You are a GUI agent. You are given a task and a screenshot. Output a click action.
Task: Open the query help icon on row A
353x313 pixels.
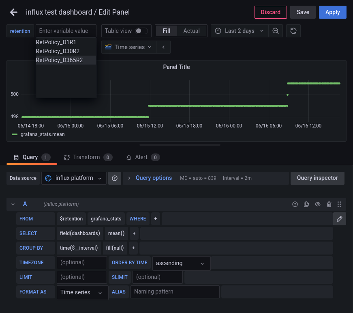click(x=295, y=204)
